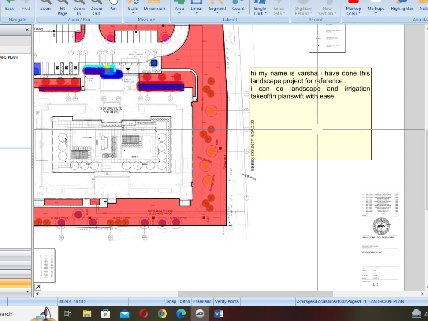Viewport: 428px width, 321px height.
Task: Toggle Verify Points in the status bar
Action: pyautogui.click(x=226, y=301)
